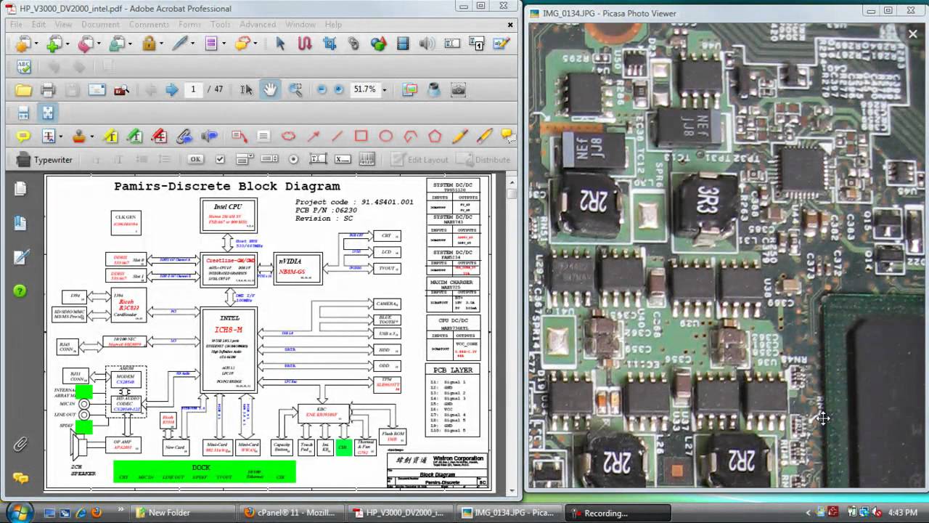Select the Radio Button form tool
The image size is (929, 523).
coord(293,159)
